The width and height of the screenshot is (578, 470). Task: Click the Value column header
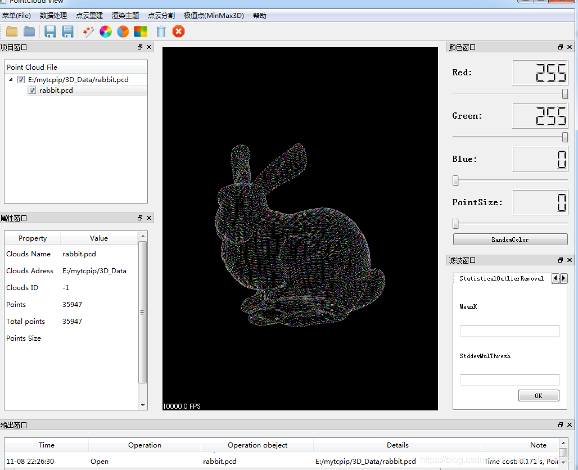[x=99, y=238]
